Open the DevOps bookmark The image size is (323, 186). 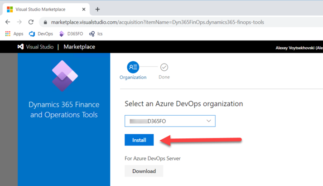tap(41, 34)
